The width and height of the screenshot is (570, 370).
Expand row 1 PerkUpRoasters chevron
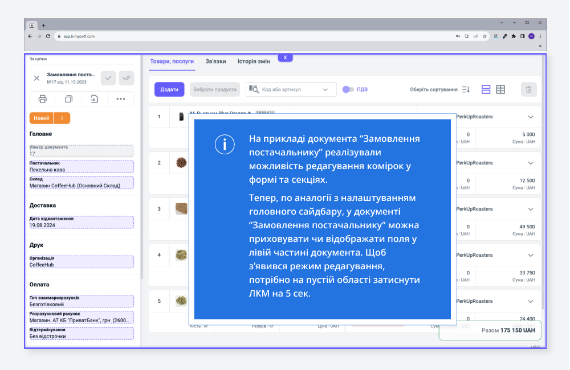tap(531, 117)
